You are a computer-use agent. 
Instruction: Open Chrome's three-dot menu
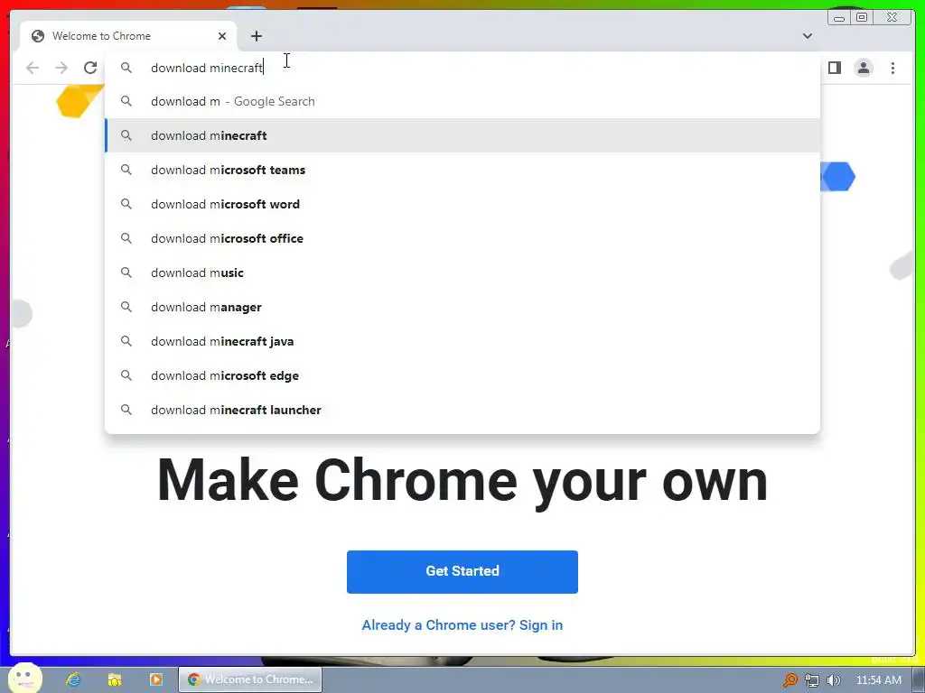click(892, 68)
